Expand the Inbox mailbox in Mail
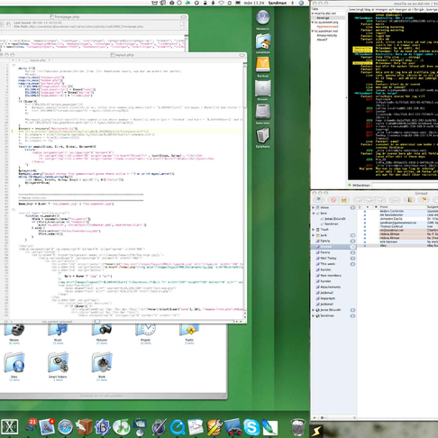 point(314,207)
